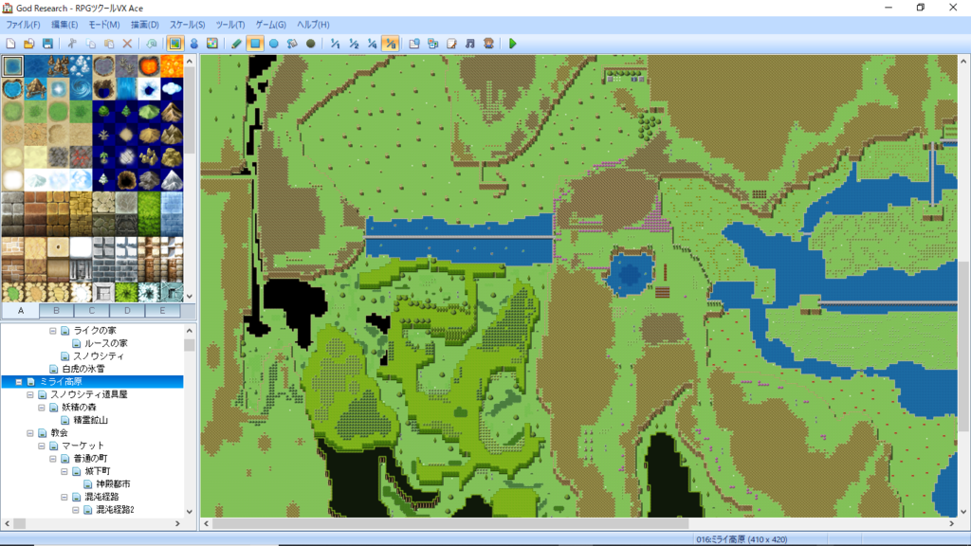Open the ゲーム(G) menu
The width and height of the screenshot is (971, 546).
click(270, 25)
